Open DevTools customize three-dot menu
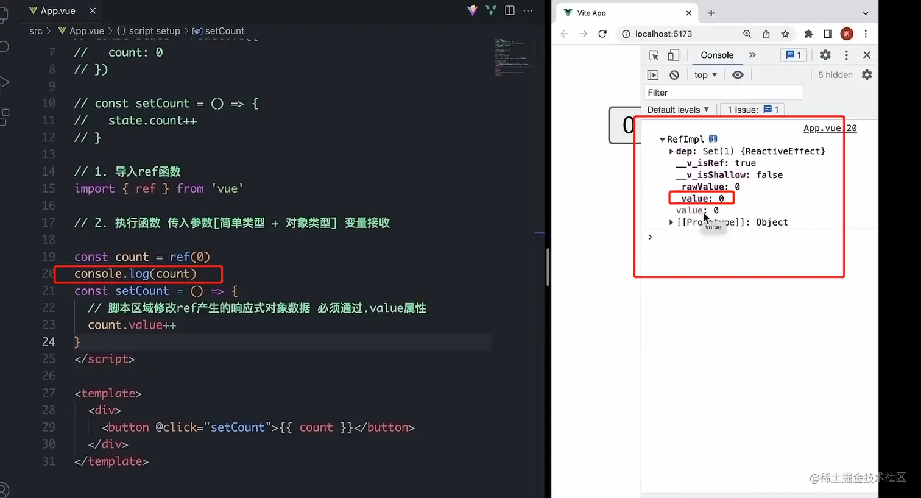Viewport: 921px width, 498px height. (846, 55)
